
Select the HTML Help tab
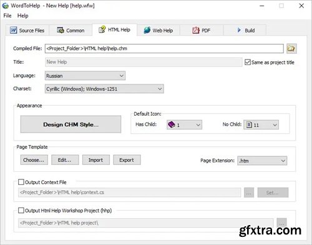click(115, 30)
